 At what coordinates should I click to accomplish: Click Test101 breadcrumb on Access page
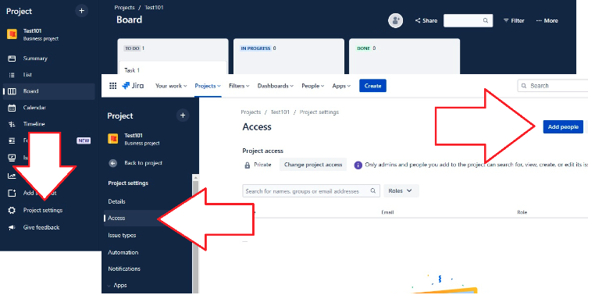(280, 112)
